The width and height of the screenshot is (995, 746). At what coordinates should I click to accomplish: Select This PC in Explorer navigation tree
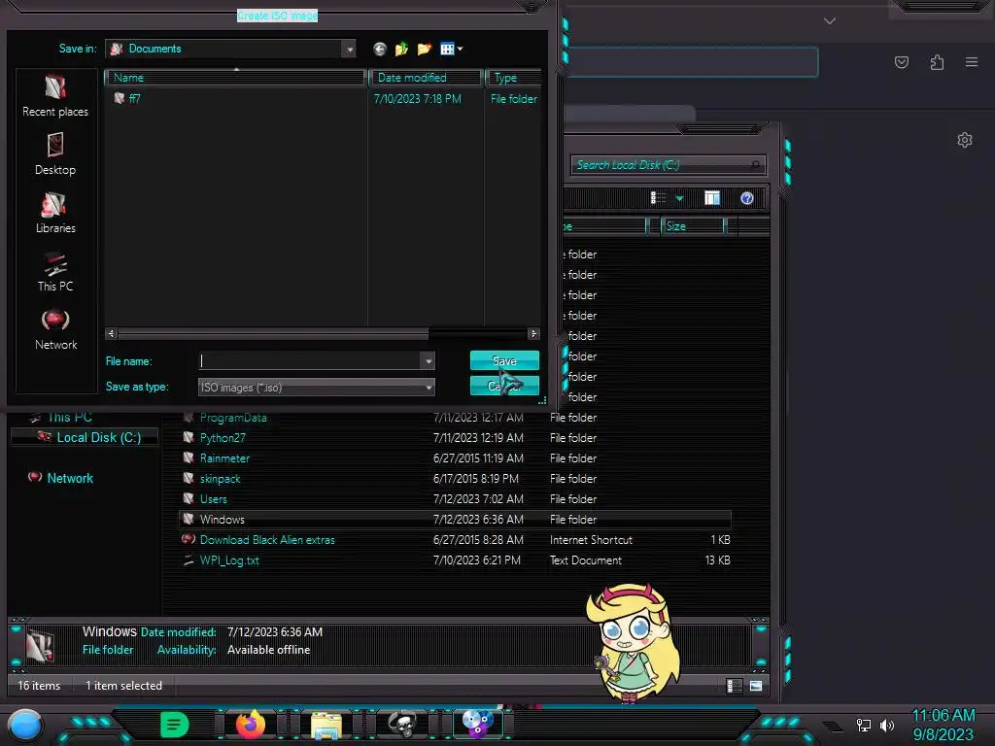[61, 418]
